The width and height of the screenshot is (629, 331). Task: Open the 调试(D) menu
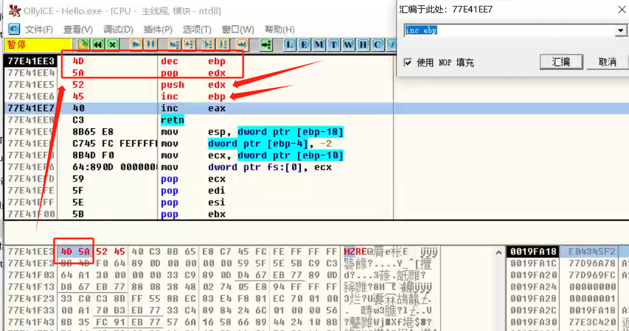[118, 30]
